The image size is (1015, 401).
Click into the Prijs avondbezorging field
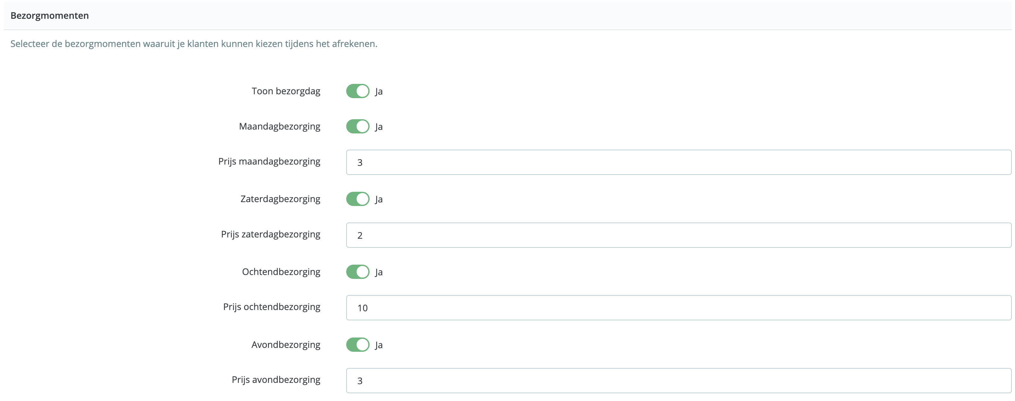click(x=678, y=381)
